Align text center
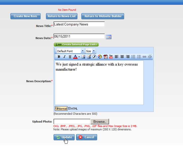The image size is (183, 148). [x=122, y=57]
